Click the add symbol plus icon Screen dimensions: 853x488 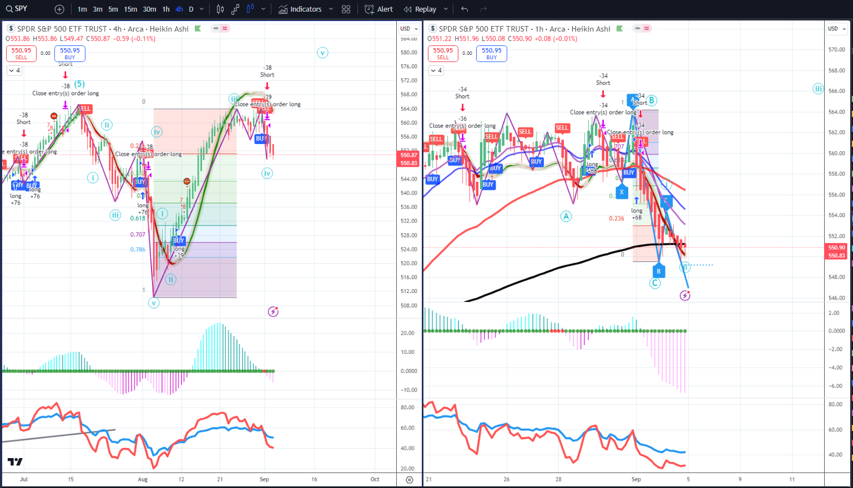[x=59, y=9]
